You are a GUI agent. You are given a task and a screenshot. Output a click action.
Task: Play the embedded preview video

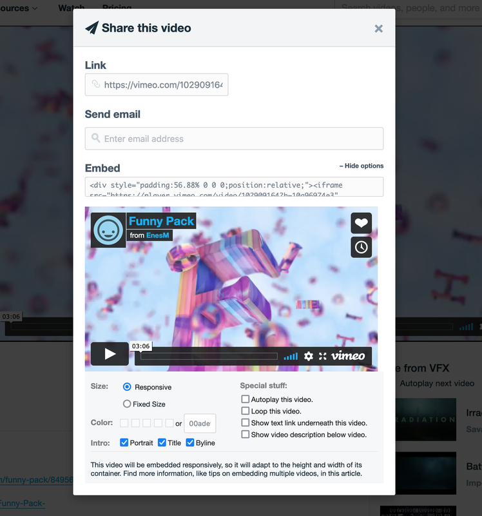point(110,353)
